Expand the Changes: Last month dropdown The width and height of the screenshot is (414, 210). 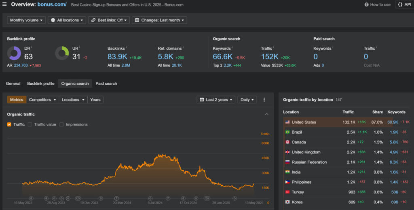(x=159, y=20)
